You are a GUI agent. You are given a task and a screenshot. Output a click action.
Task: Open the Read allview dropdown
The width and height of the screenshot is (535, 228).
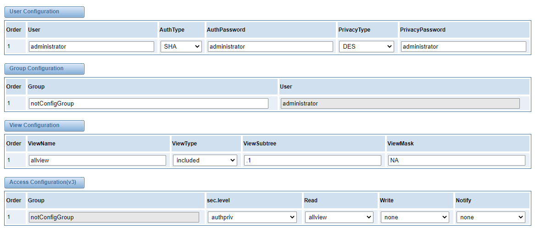pos(339,217)
